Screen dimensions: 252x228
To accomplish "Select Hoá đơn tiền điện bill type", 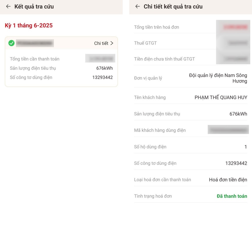I will (228, 180).
